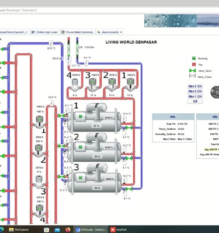Select condenser pump 2 on left loop

(39, 151)
